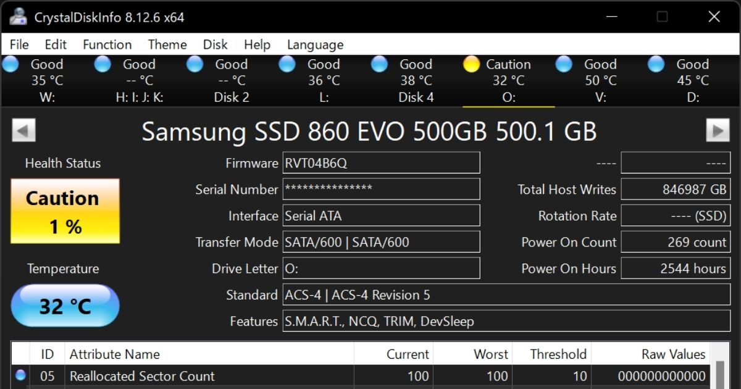Screen dimensions: 741x389
Task: Click the masked Serial Number field
Action: [381, 189]
